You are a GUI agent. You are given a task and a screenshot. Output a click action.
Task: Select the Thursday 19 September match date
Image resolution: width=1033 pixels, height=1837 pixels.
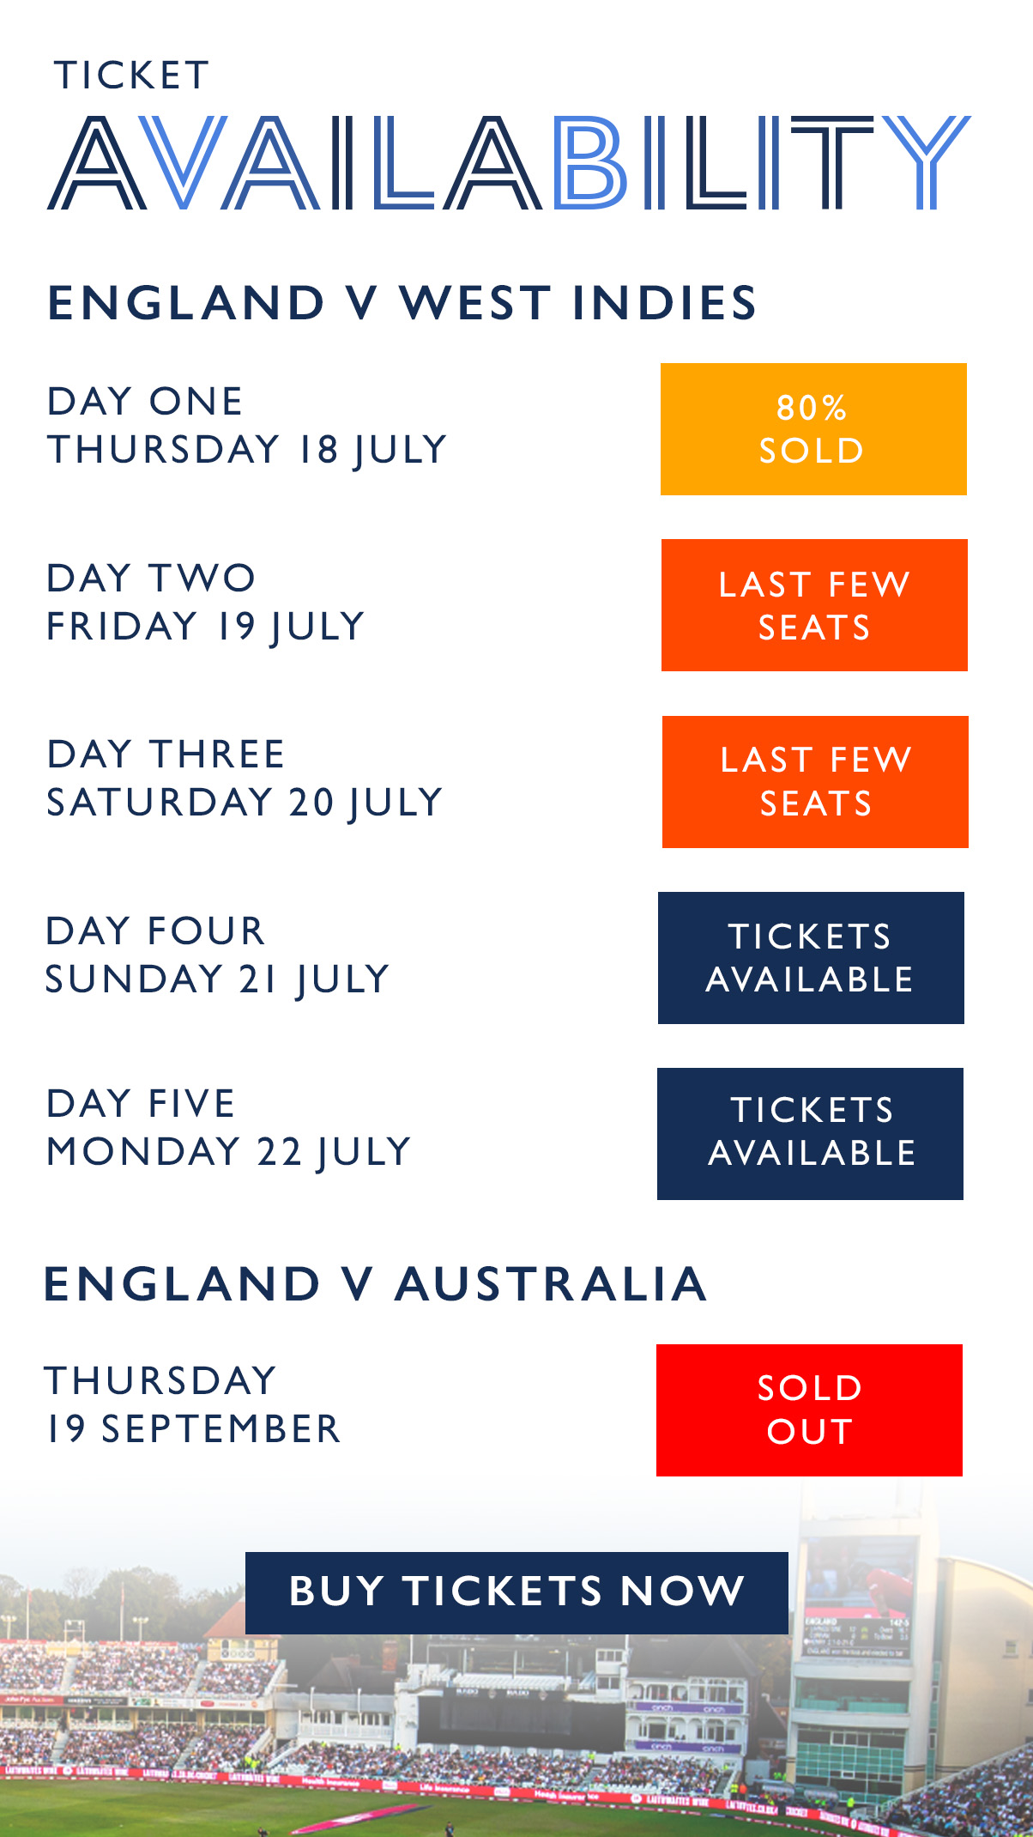tap(193, 1405)
